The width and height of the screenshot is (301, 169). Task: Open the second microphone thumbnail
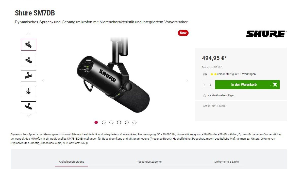[29, 60]
